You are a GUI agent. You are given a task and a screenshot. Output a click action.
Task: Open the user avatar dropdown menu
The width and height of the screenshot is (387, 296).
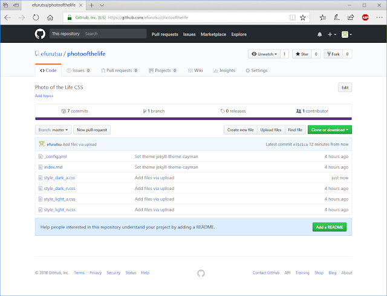(346, 34)
